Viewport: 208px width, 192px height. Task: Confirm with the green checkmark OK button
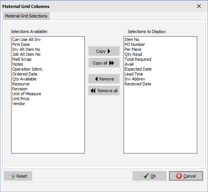(x=150, y=176)
